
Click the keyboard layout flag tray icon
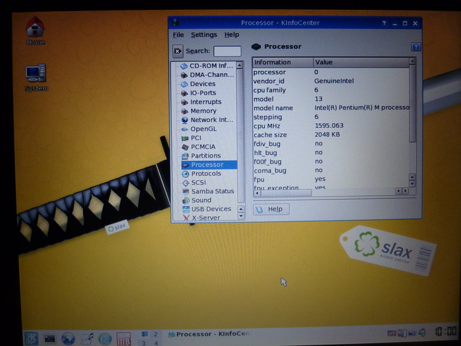pos(392,333)
